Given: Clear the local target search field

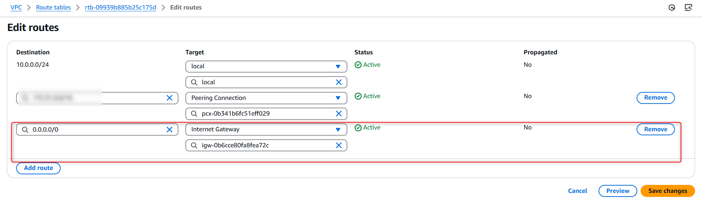Looking at the screenshot, I should coord(339,82).
